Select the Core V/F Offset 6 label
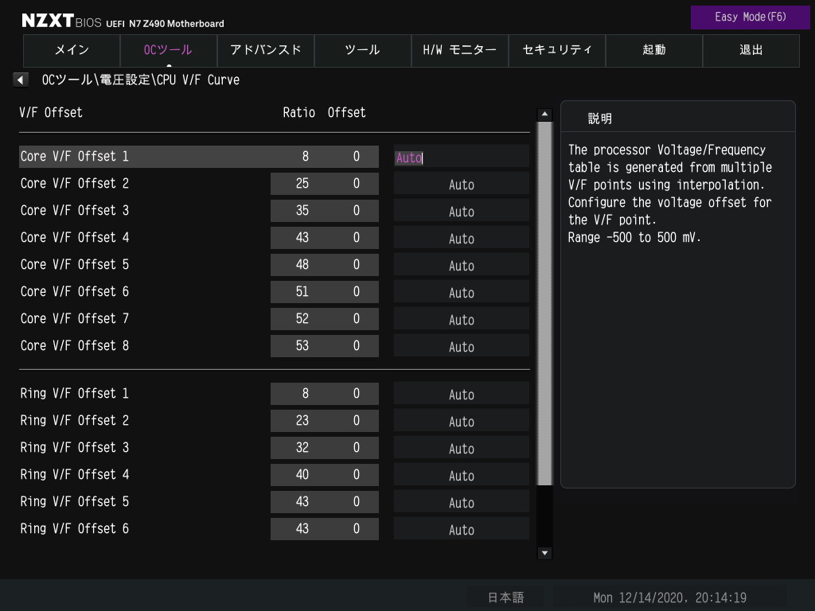 pos(74,291)
